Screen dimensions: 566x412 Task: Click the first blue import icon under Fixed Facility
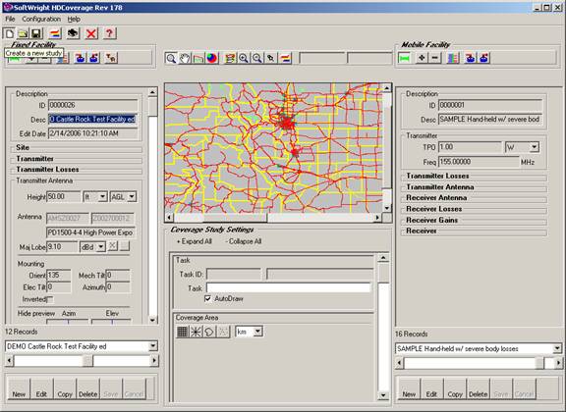[x=81, y=58]
